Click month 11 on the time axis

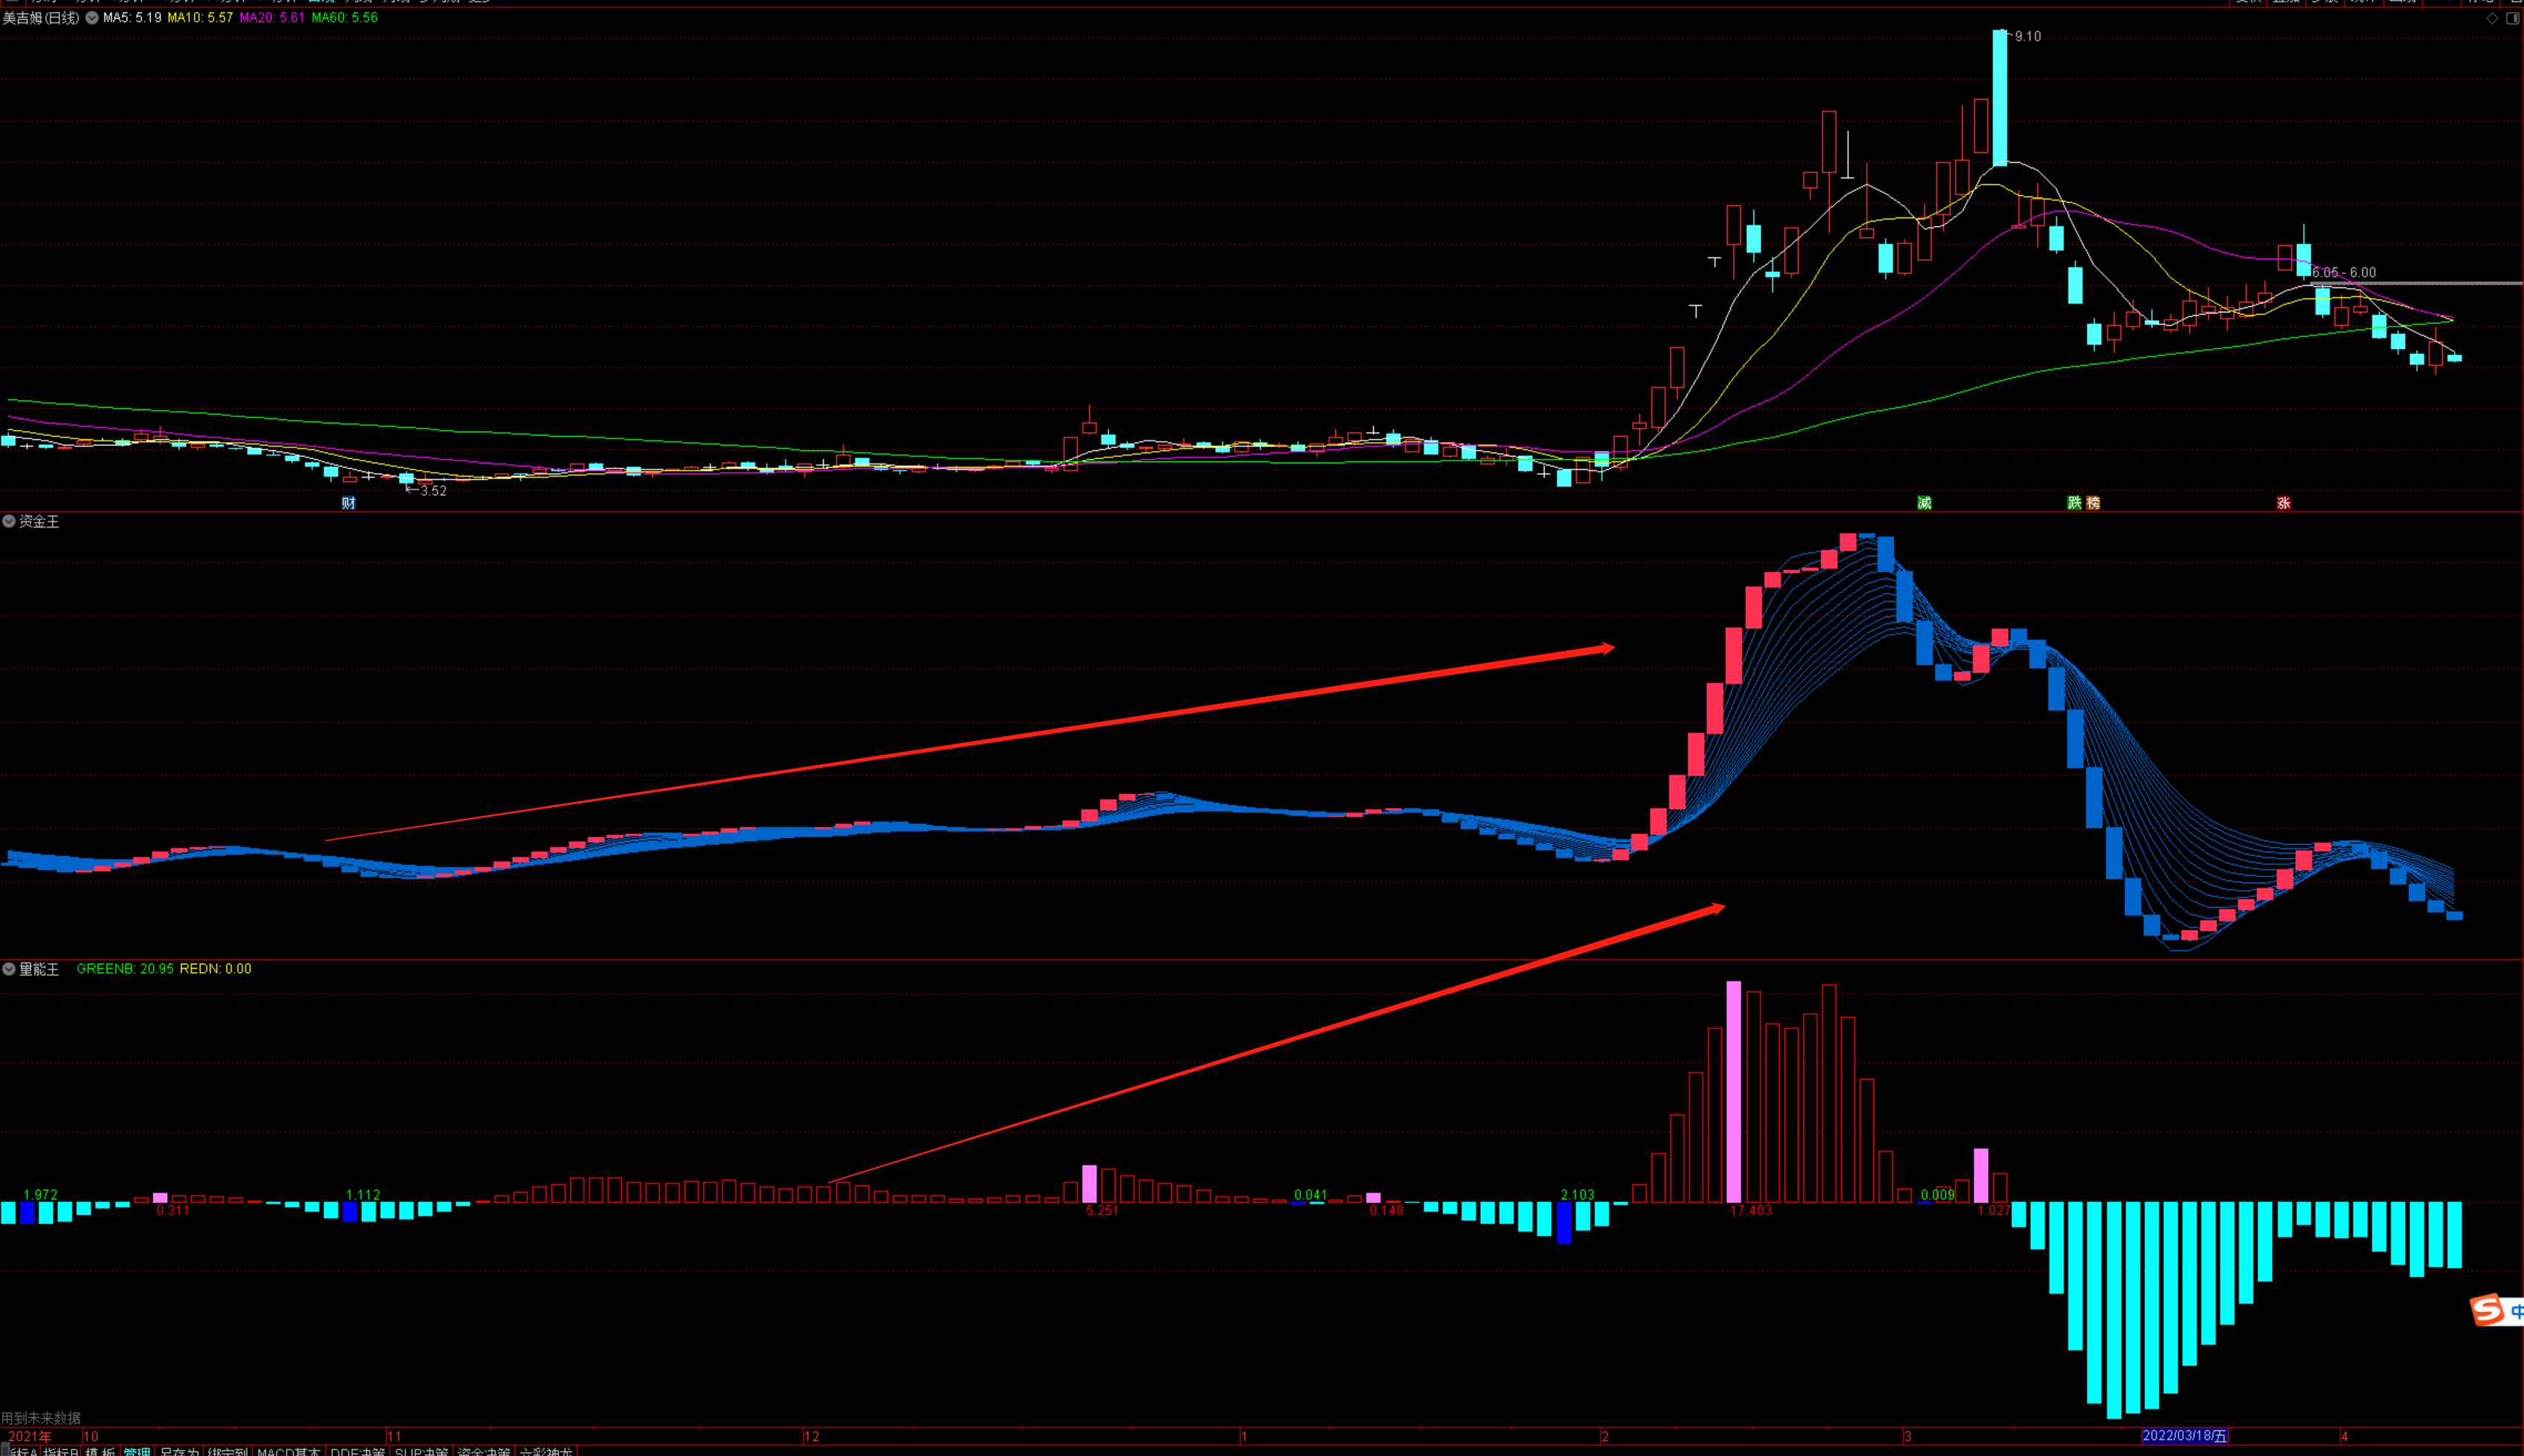pos(395,1437)
